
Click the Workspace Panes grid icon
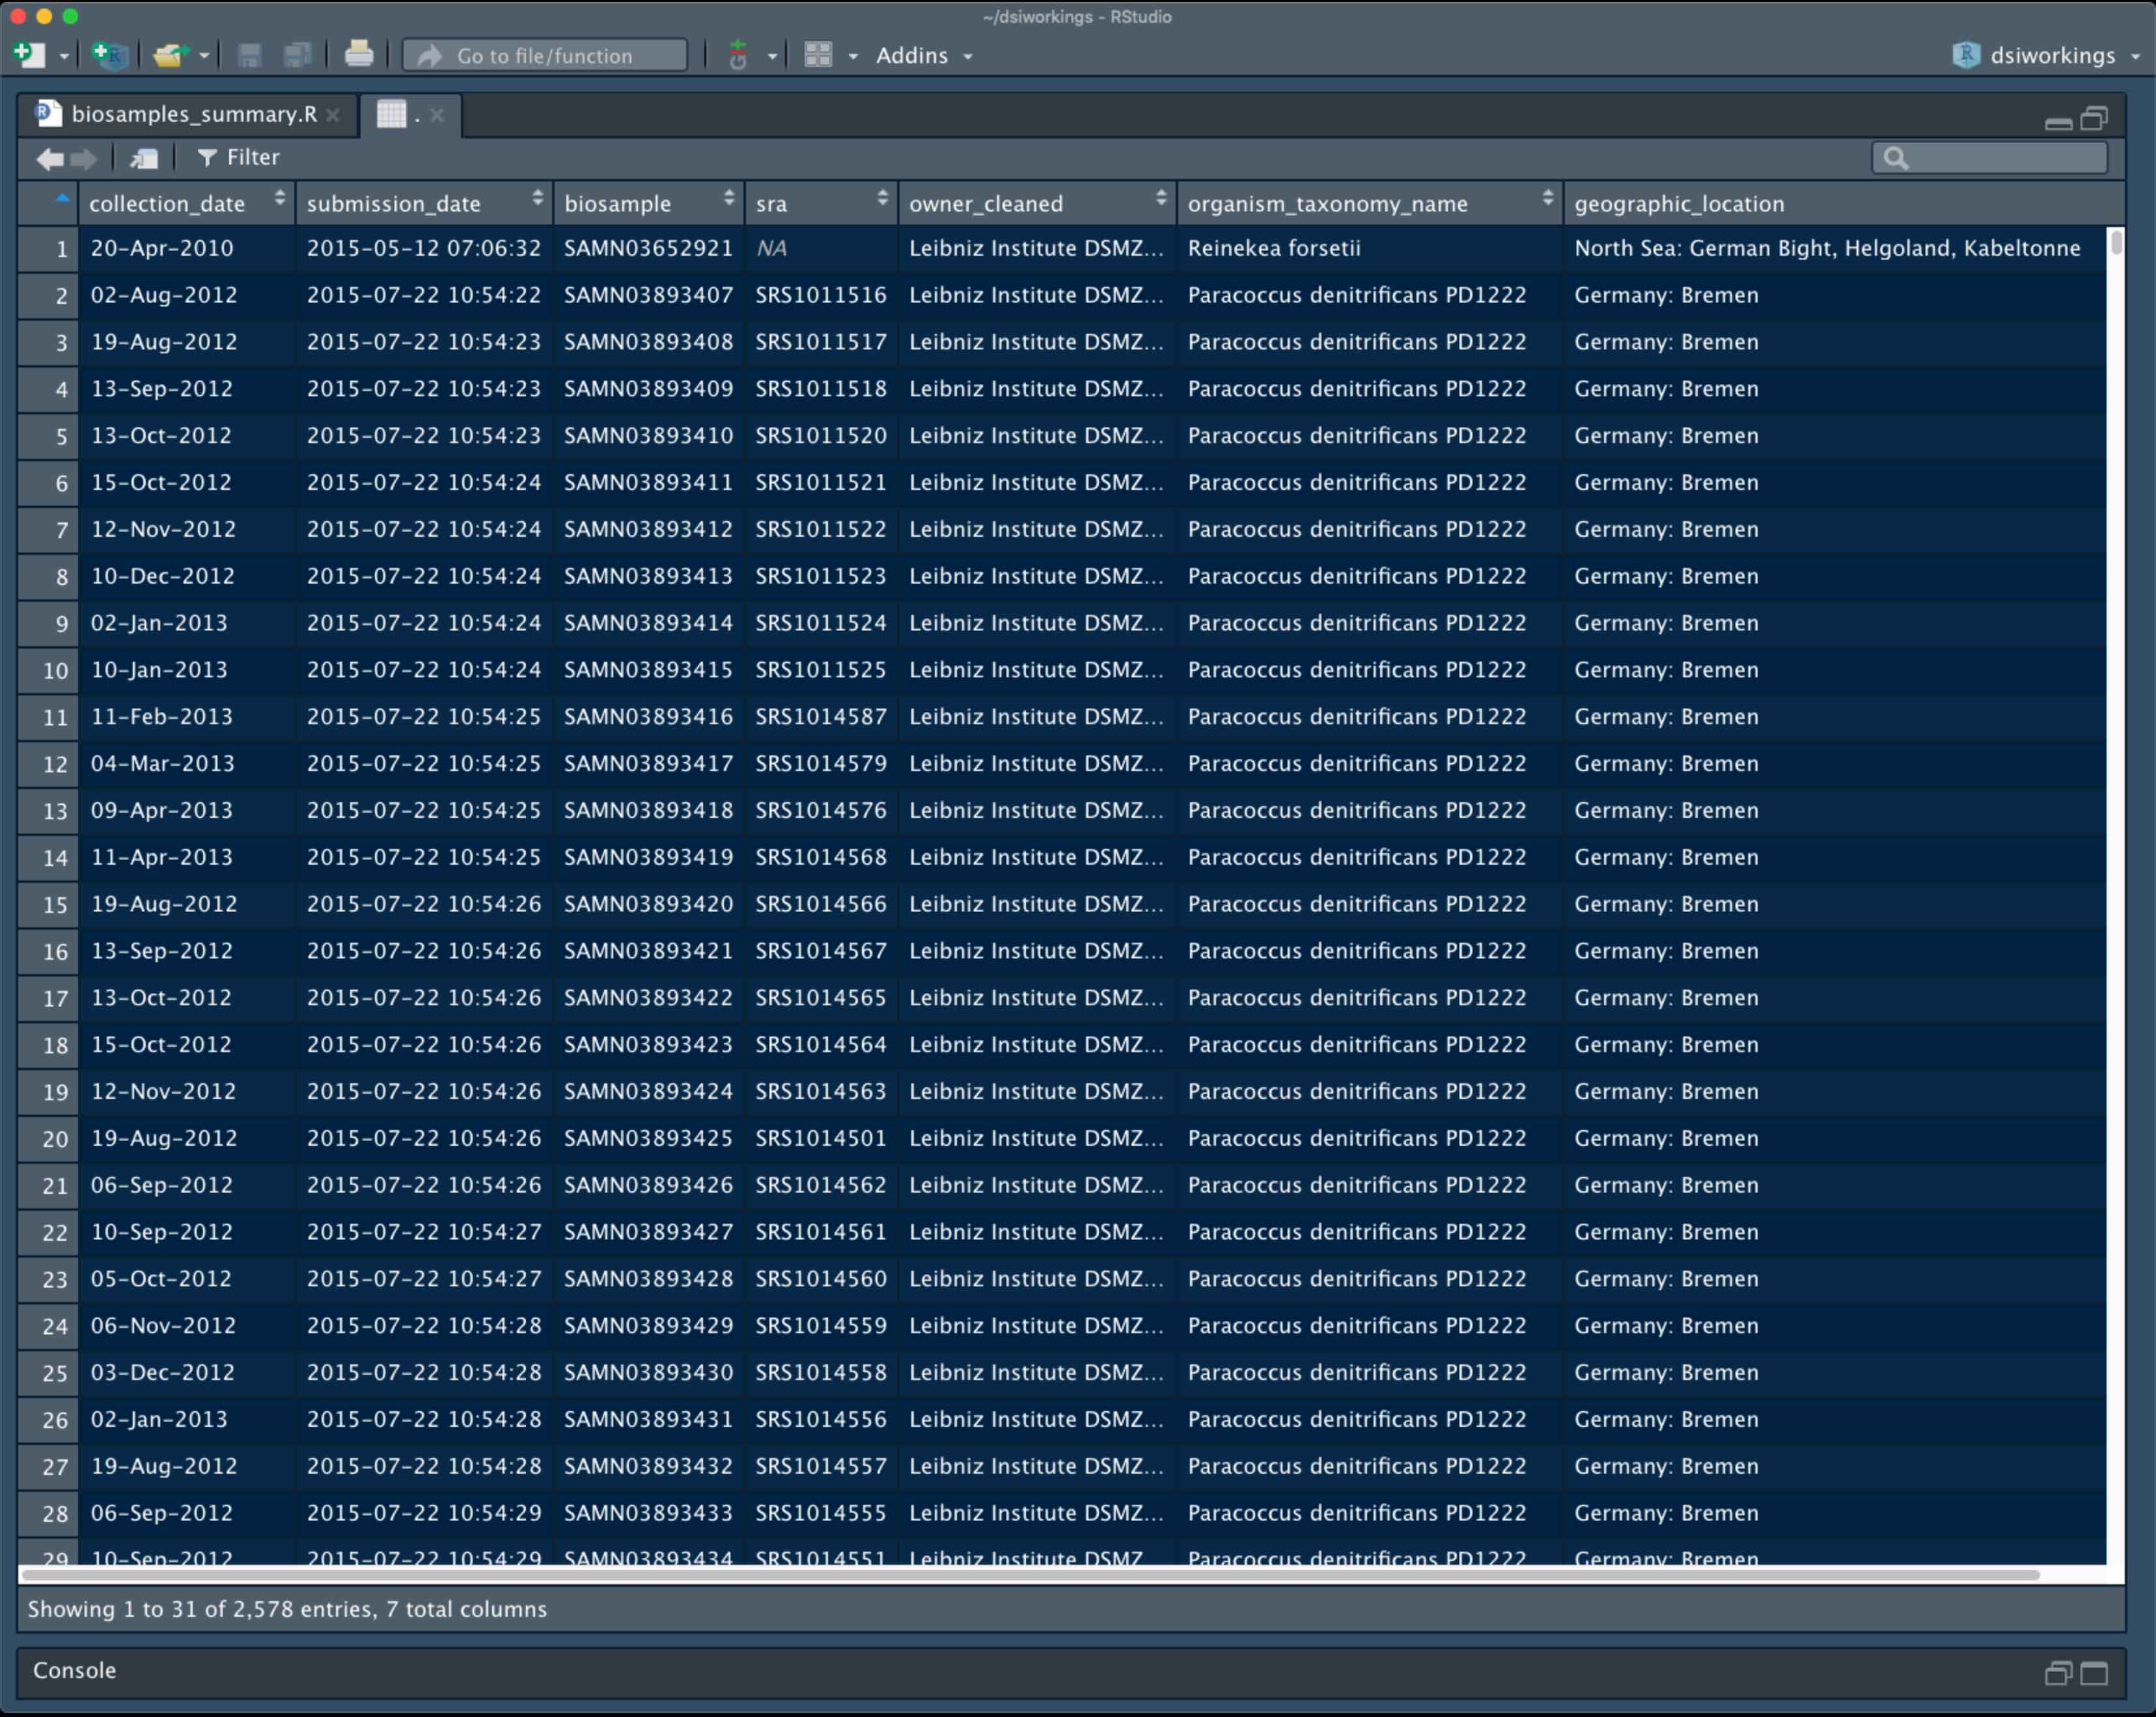pyautogui.click(x=818, y=55)
